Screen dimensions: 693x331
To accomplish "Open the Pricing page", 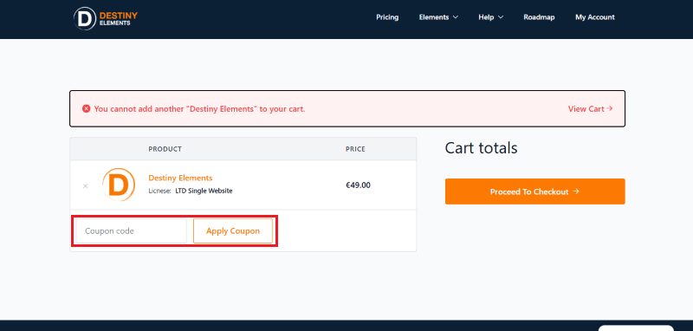I will (387, 17).
